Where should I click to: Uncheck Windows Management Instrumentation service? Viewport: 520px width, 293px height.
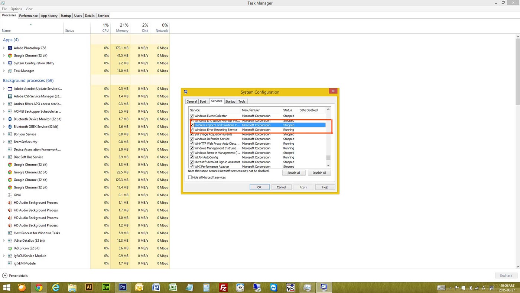pyautogui.click(x=192, y=148)
